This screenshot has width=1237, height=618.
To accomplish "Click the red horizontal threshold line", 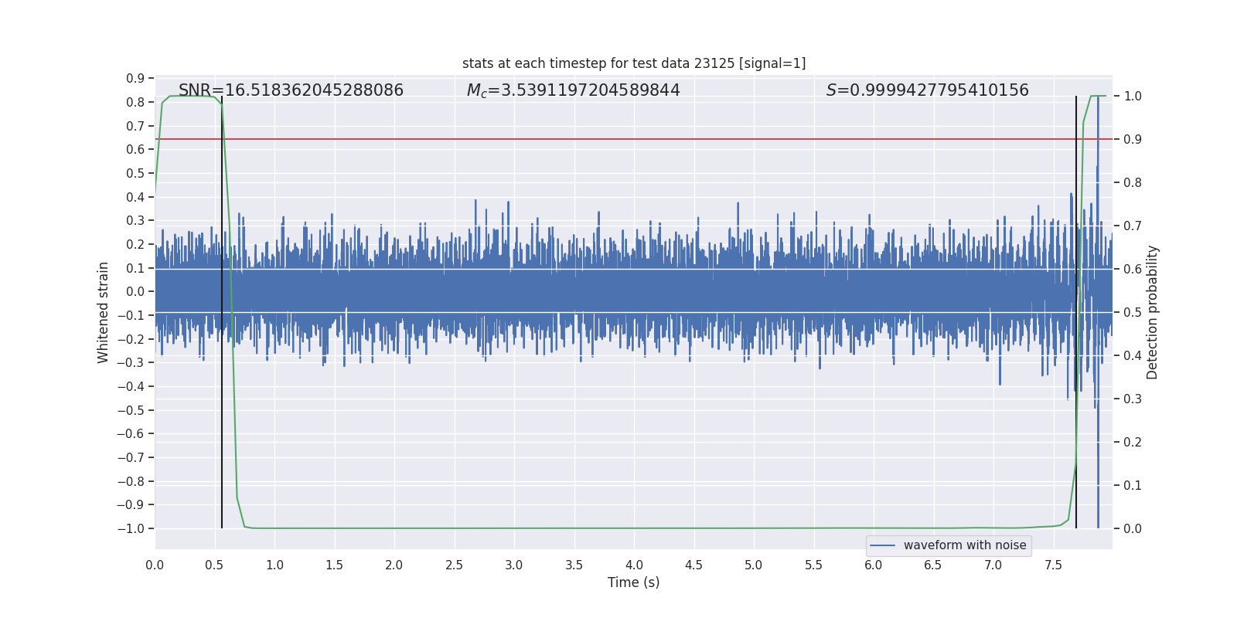I will (618, 139).
